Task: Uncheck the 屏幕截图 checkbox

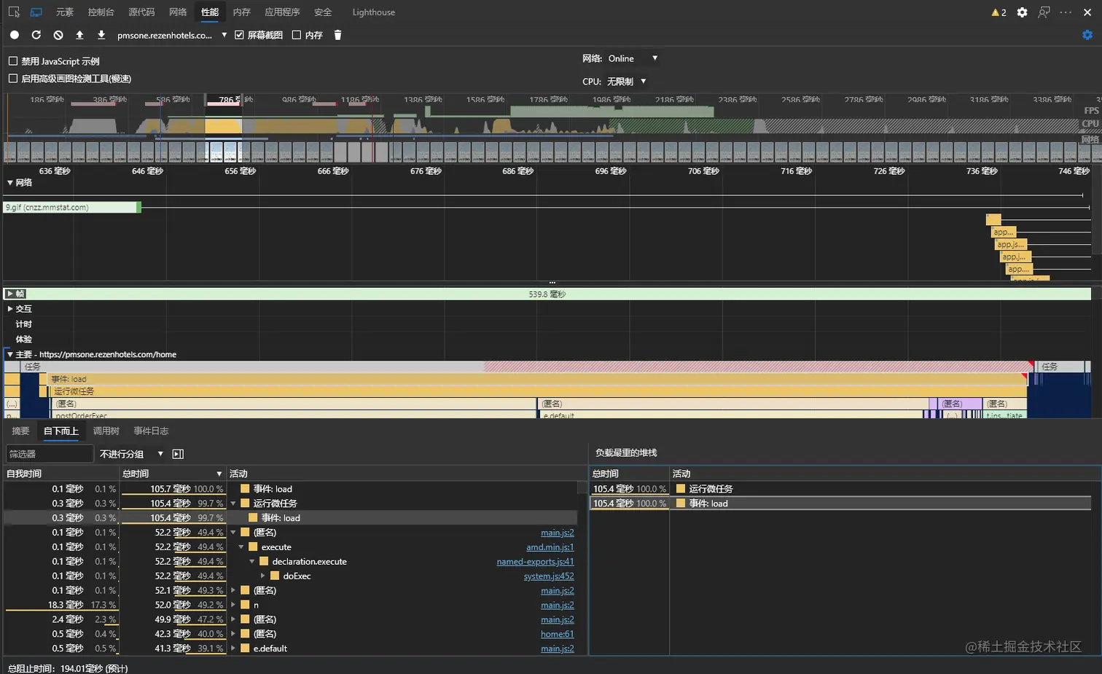Action: [239, 35]
